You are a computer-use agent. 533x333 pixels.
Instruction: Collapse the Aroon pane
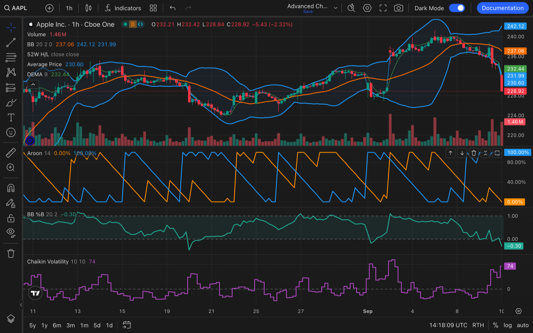pyautogui.click(x=485, y=153)
